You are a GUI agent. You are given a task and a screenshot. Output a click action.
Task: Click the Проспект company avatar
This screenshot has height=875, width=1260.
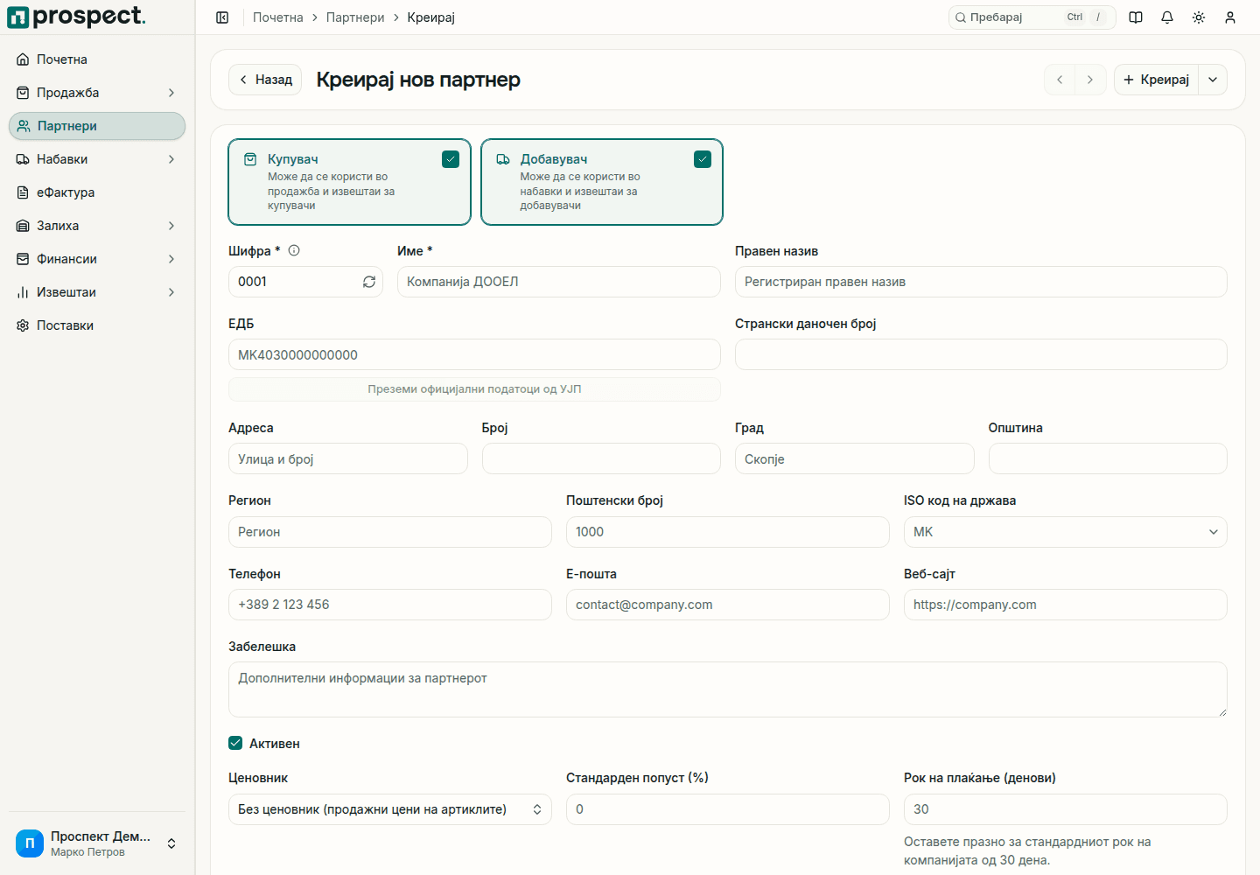(x=30, y=843)
